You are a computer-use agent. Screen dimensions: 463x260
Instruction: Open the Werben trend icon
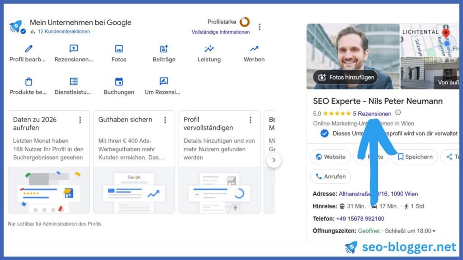click(254, 49)
